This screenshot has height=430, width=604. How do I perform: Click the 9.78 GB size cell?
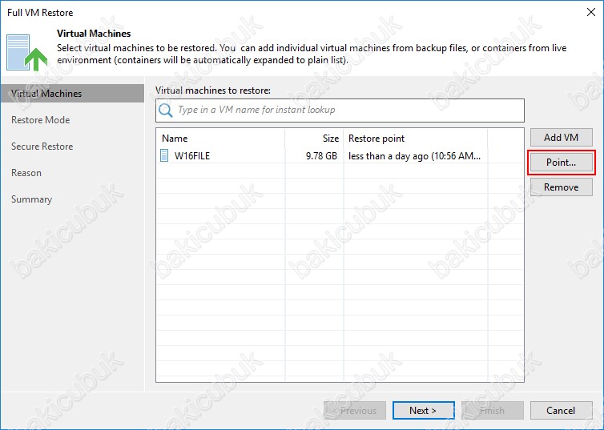point(321,156)
